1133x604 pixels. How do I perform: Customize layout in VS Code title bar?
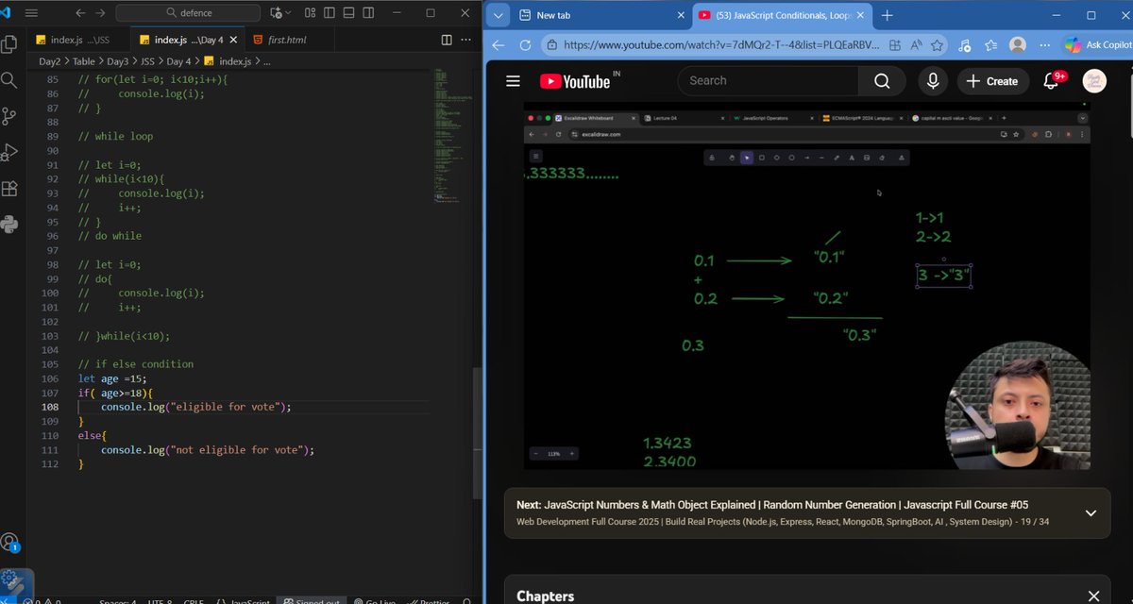[312, 13]
